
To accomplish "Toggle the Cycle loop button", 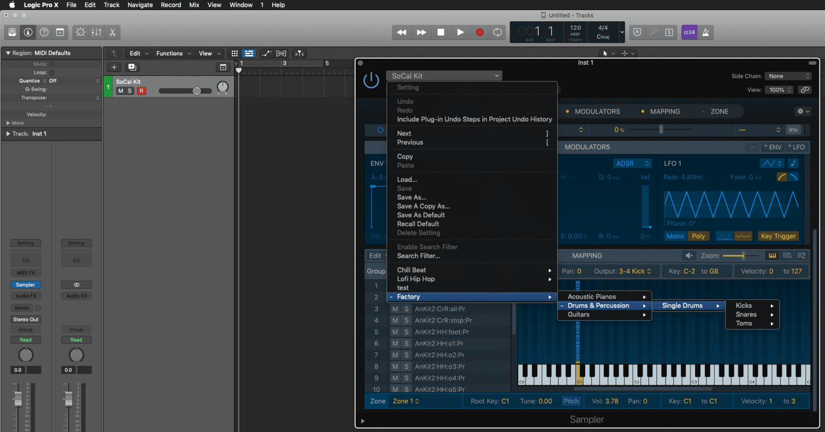I will click(x=498, y=32).
